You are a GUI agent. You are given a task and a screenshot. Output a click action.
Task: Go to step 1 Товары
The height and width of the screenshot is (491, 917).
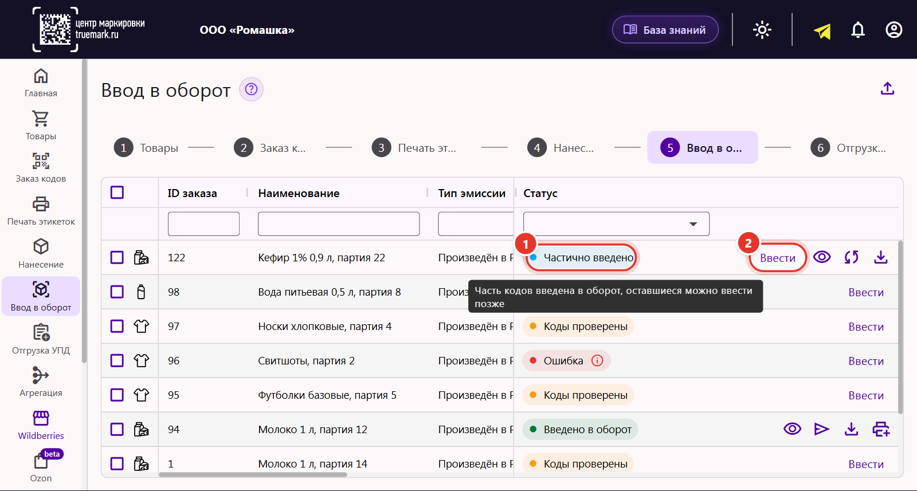click(x=146, y=148)
